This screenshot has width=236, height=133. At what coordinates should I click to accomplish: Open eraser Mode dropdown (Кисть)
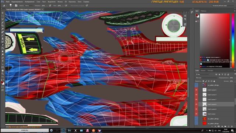point(29,6)
